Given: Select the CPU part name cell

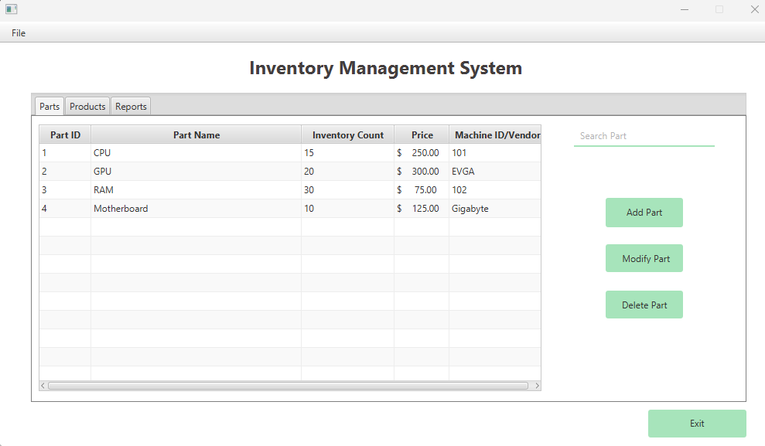Looking at the screenshot, I should [x=196, y=153].
